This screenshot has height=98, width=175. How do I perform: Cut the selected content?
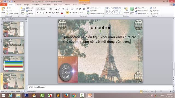coord(9,8)
